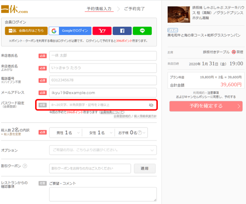This screenshot has width=246, height=204.
Task: Open the 個人情報保護方針 link
Action: pyautogui.click(x=145, y=116)
